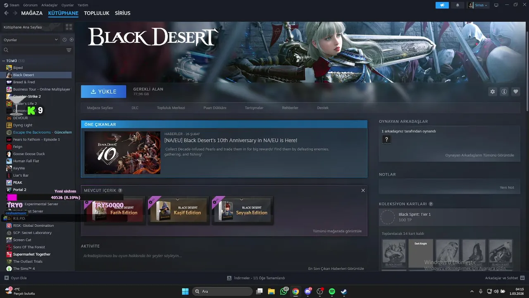Open the game info icon
This screenshot has height=298, width=529.
pos(504,91)
